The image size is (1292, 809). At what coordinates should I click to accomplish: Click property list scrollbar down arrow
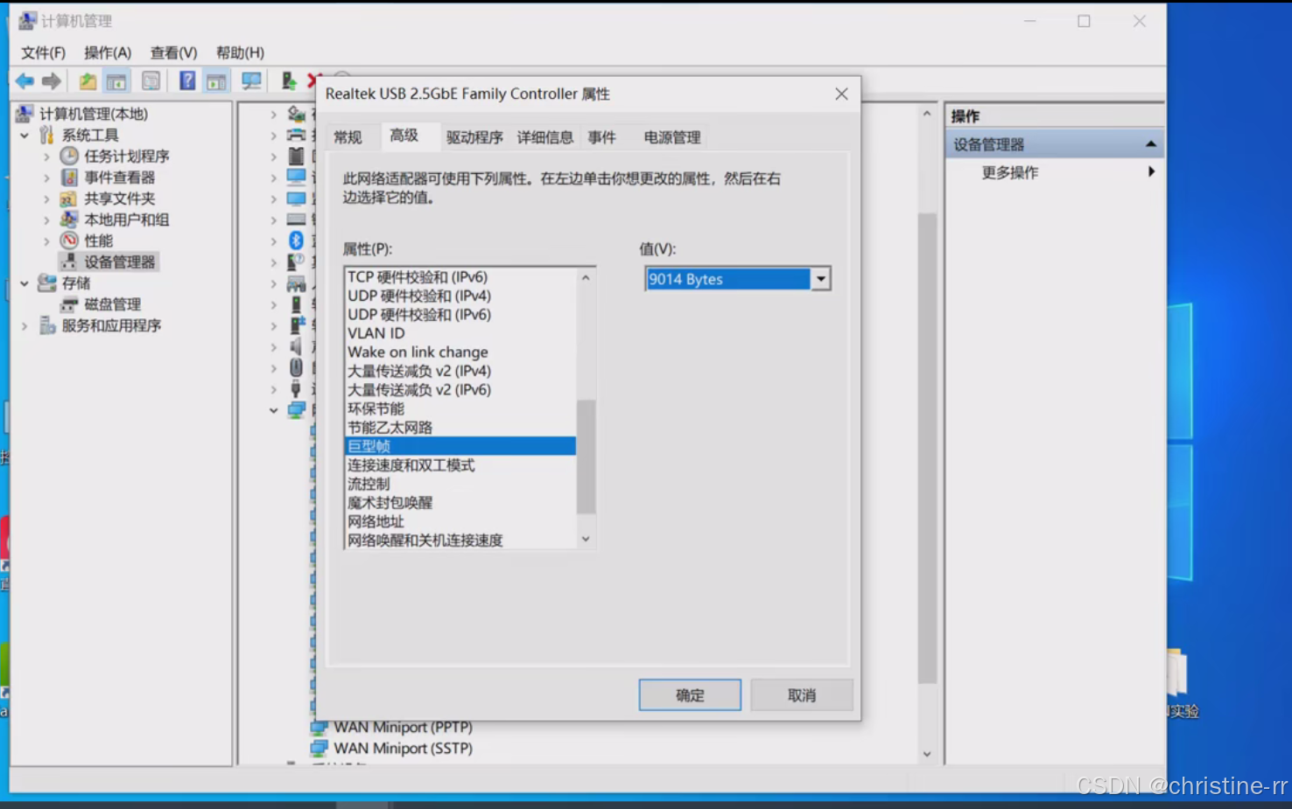click(x=586, y=540)
